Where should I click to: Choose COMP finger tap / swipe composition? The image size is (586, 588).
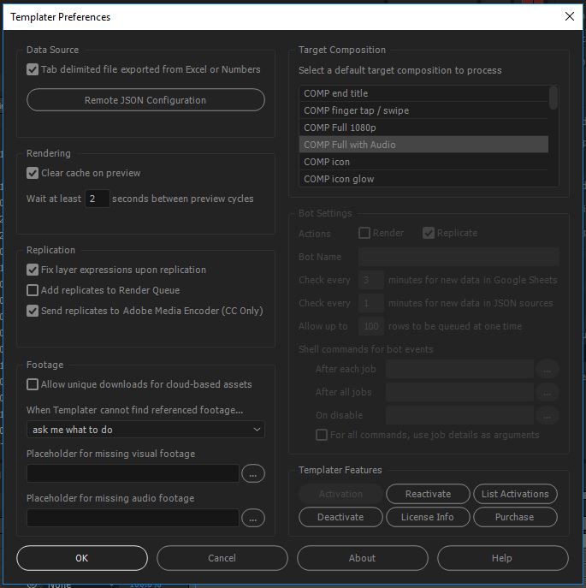(x=423, y=110)
